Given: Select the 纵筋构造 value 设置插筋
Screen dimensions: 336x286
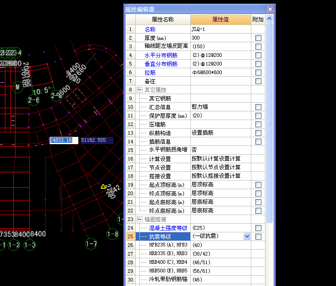Looking at the screenshot, I should (220, 133).
